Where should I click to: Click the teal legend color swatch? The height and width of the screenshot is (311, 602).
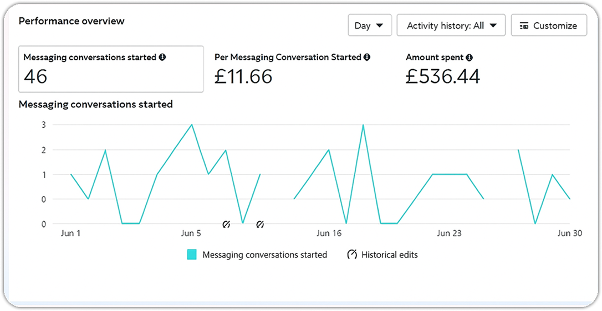(192, 255)
